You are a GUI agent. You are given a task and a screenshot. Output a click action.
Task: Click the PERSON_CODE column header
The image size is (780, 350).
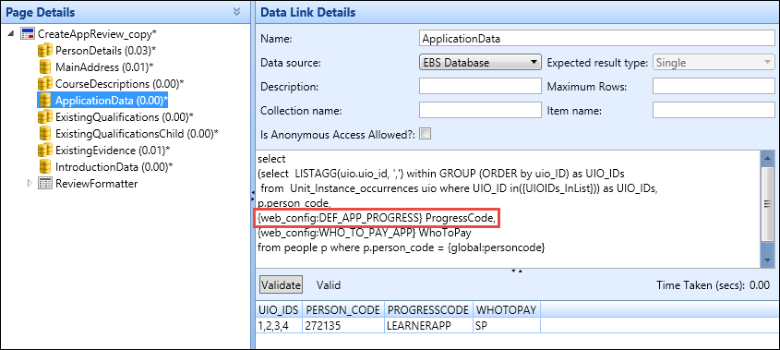[342, 309]
